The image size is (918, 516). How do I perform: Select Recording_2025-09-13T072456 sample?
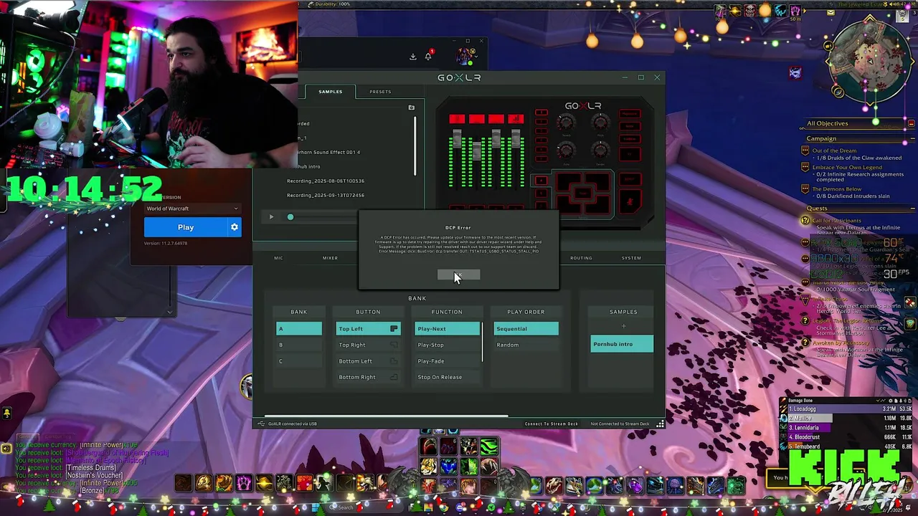click(x=326, y=195)
